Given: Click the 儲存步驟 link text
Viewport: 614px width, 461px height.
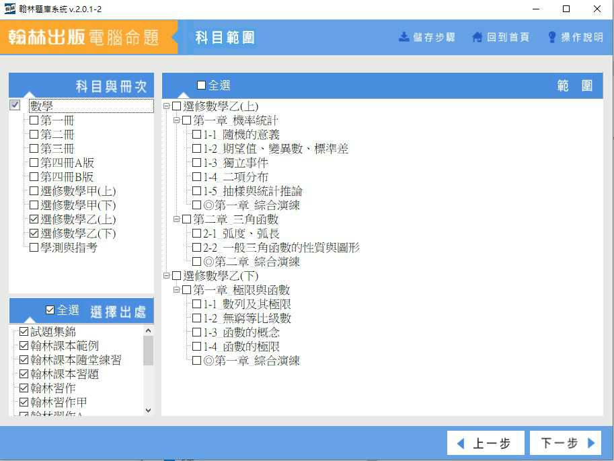Looking at the screenshot, I should (x=434, y=37).
